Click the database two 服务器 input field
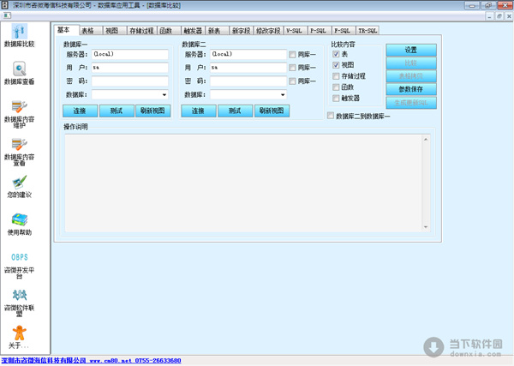The width and height of the screenshot is (514, 366). (x=248, y=55)
